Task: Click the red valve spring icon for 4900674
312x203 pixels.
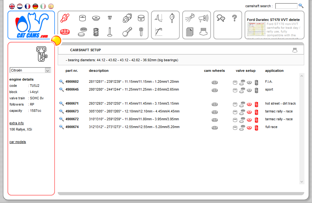Action: pos(257,127)
